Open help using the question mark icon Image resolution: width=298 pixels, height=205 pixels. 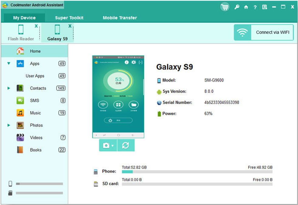pyautogui.click(x=255, y=6)
